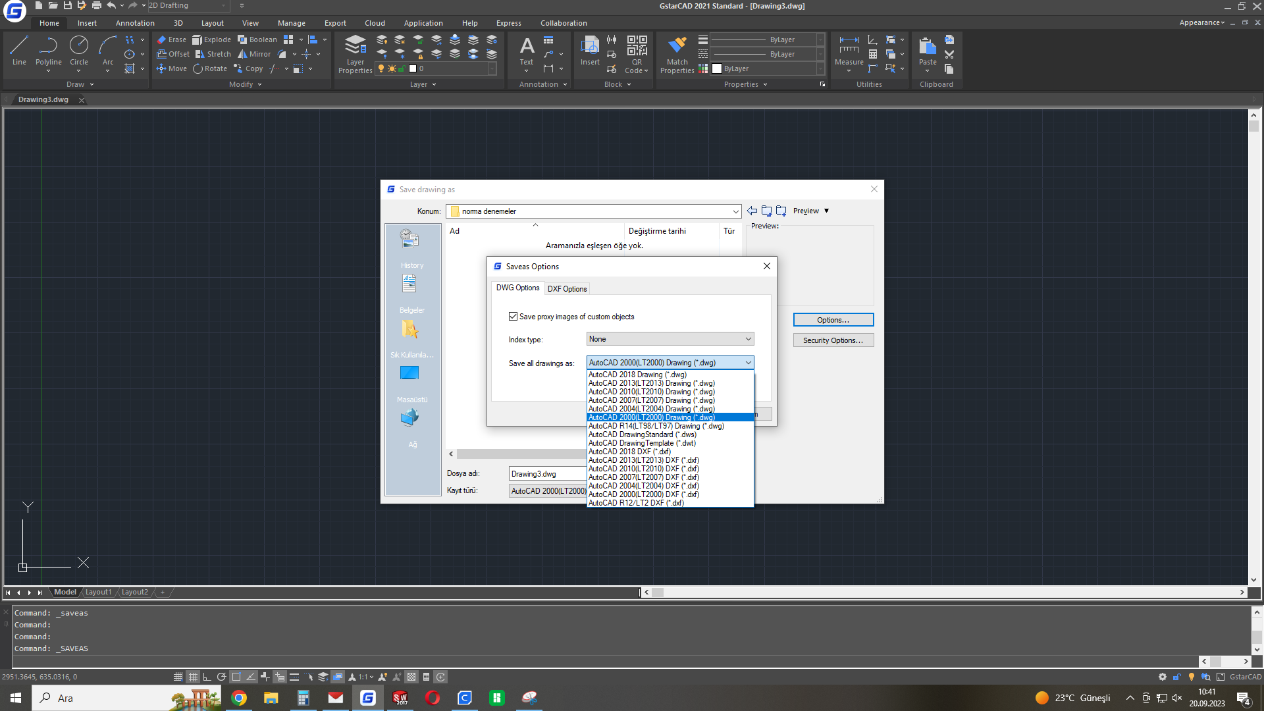Switch to the DXF Options tab

[567, 289]
